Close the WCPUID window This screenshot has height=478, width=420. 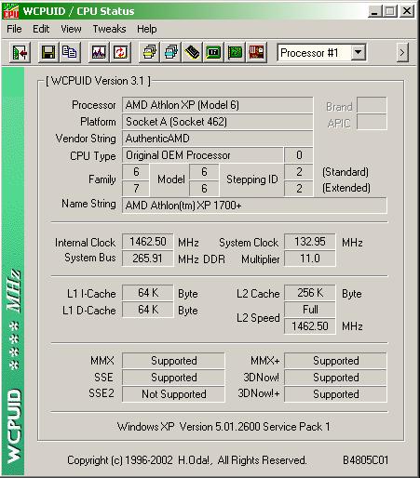407,11
